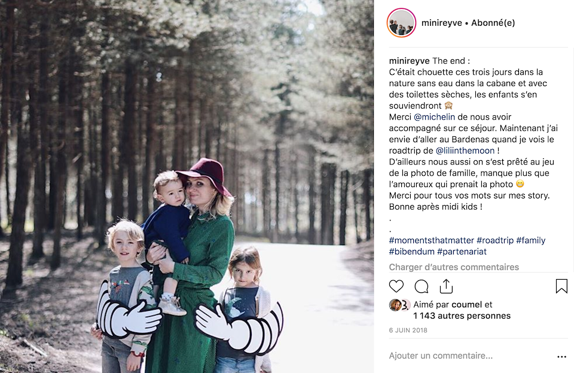The height and width of the screenshot is (373, 574).
Task: View coumel's profile from likes
Action: tap(467, 304)
